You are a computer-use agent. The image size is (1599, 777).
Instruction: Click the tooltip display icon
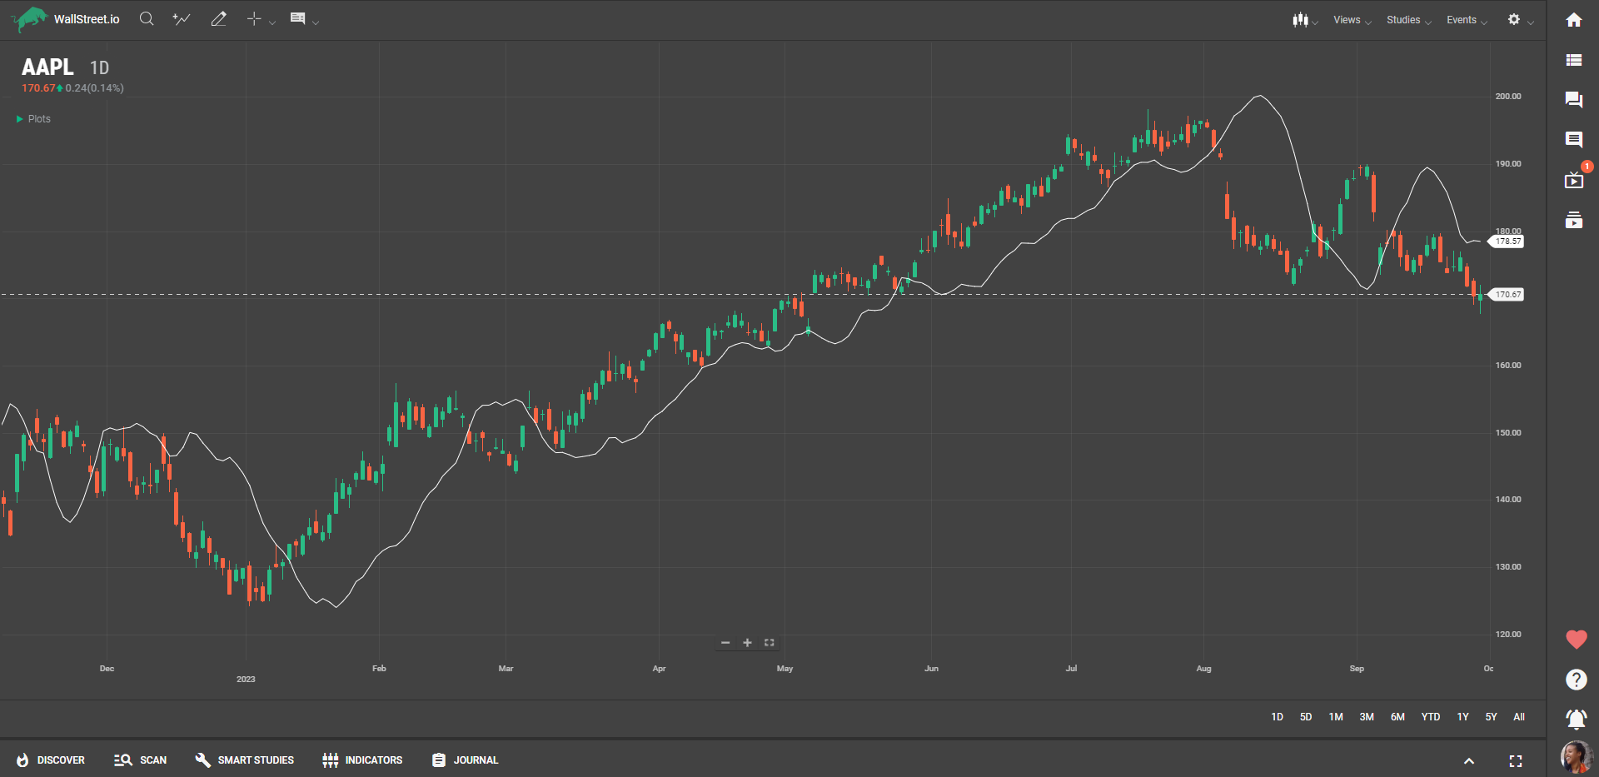tap(297, 18)
